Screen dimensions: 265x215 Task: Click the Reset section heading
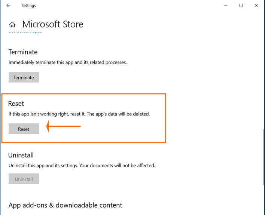16,104
